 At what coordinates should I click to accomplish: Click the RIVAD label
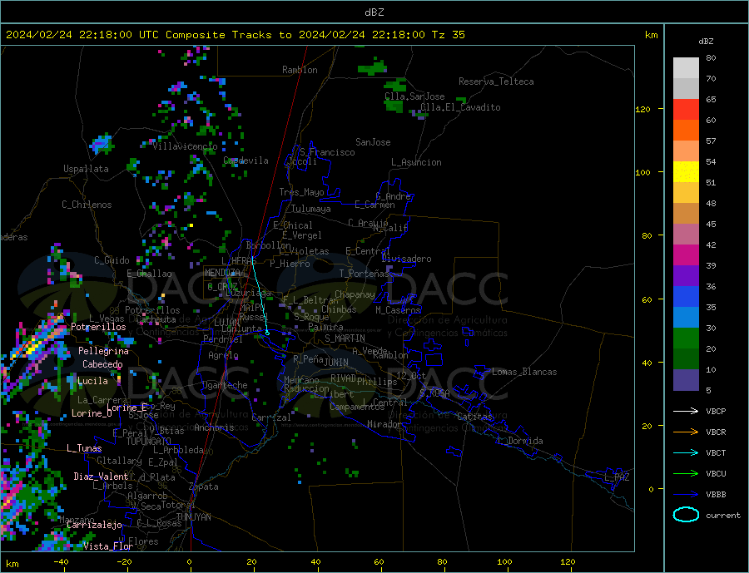344,378
